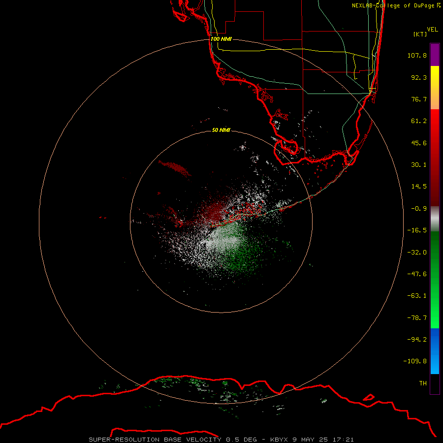Click the yellow segment of the velocity scale
Viewport: 443px width, 443px height.
[435, 87]
